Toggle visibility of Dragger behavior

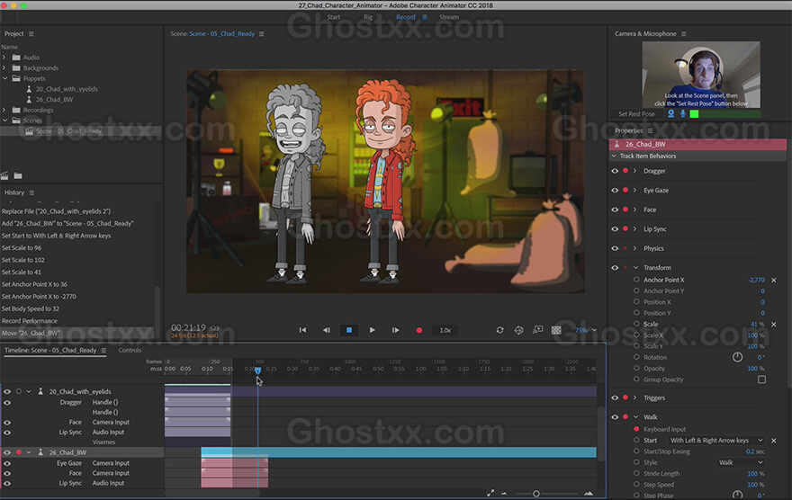[x=615, y=171]
